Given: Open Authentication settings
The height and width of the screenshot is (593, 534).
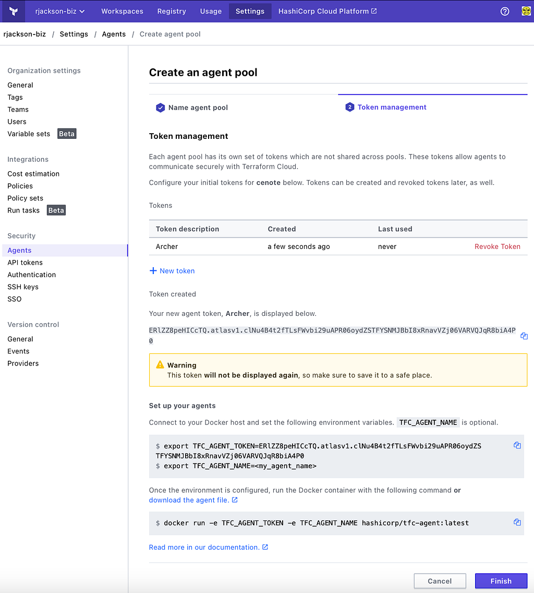Looking at the screenshot, I should click(32, 275).
